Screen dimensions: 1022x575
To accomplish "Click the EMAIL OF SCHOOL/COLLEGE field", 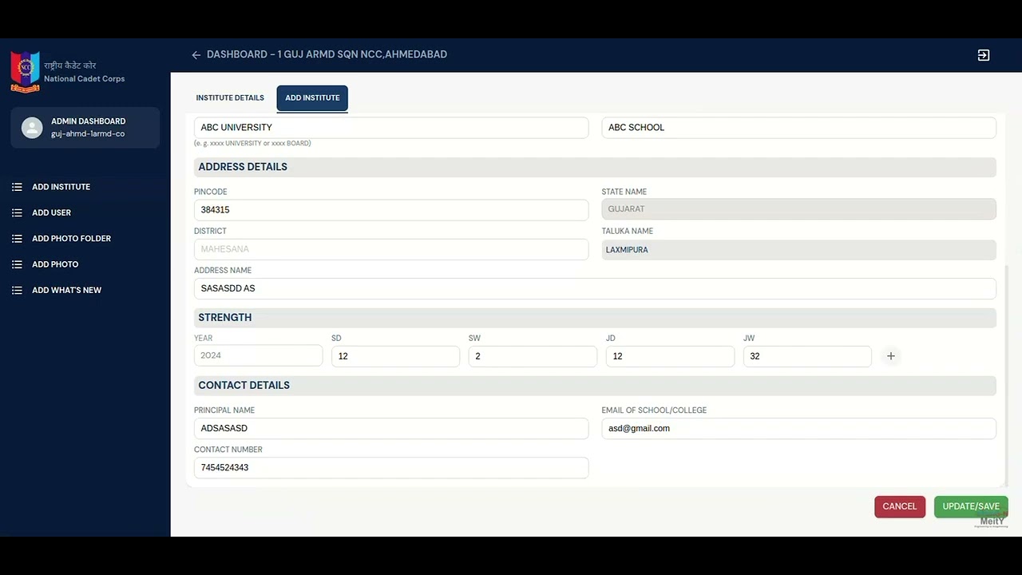I will [x=798, y=428].
